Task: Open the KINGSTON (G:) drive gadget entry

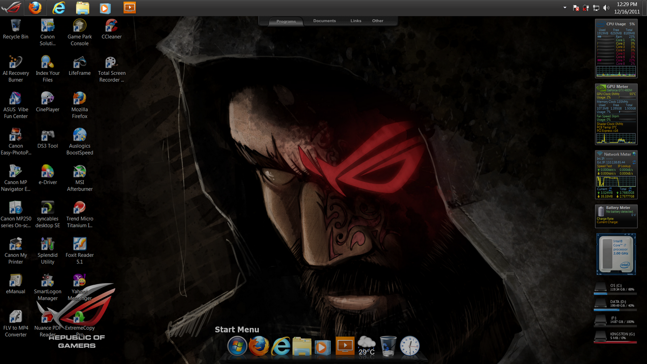Action: tap(615, 336)
